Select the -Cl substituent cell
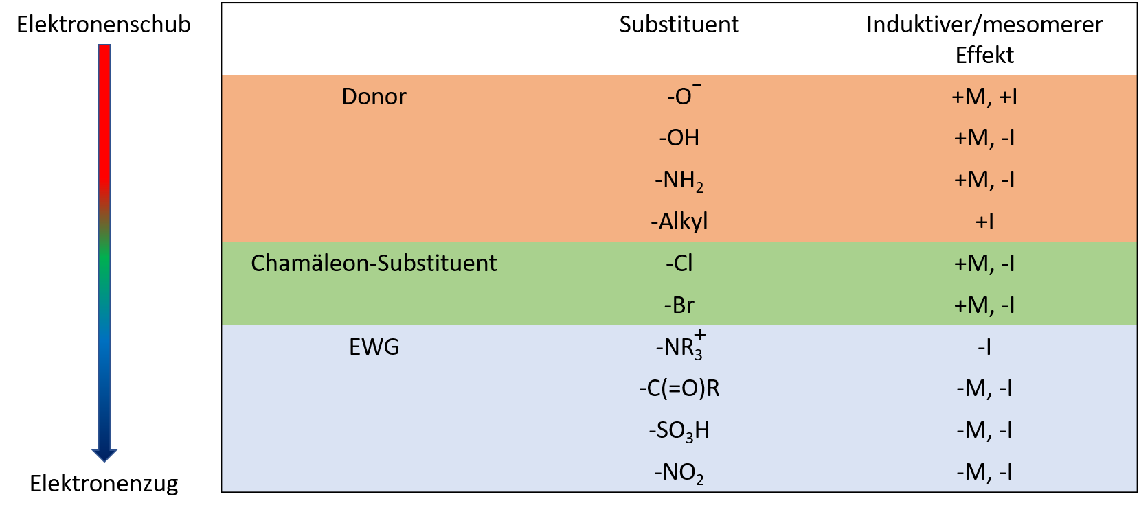The width and height of the screenshot is (1139, 514). [x=679, y=264]
